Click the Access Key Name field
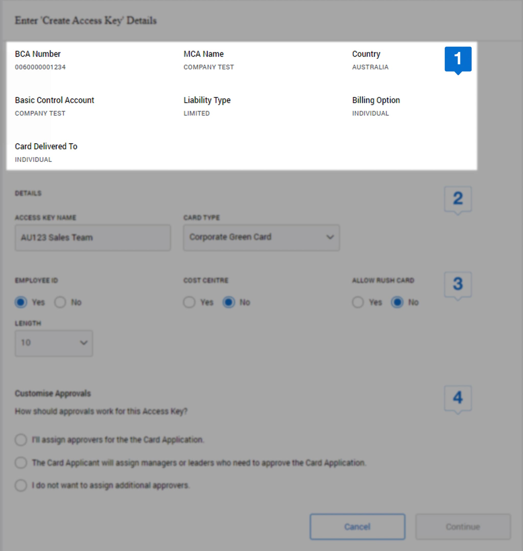Screen dimensions: 523x551 (92, 237)
